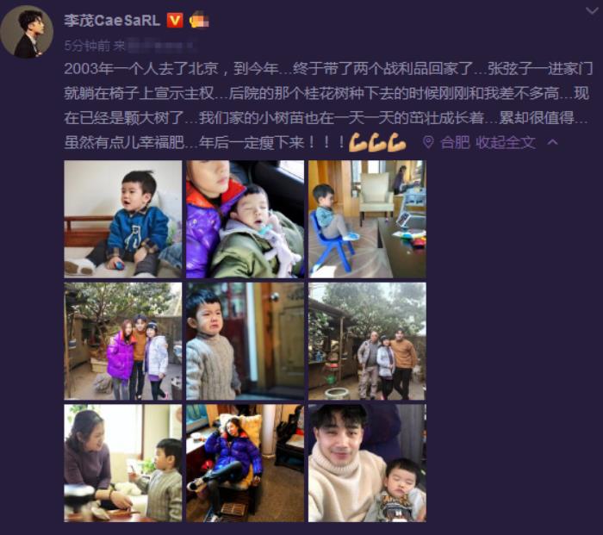Viewport: 603px width, 535px height.
Task: Open the 李茂CaeSaRL profile avatar
Action: click(x=27, y=32)
